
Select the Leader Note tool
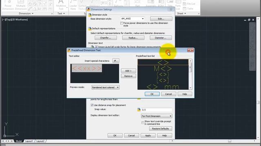pyautogui.click(x=73, y=5)
